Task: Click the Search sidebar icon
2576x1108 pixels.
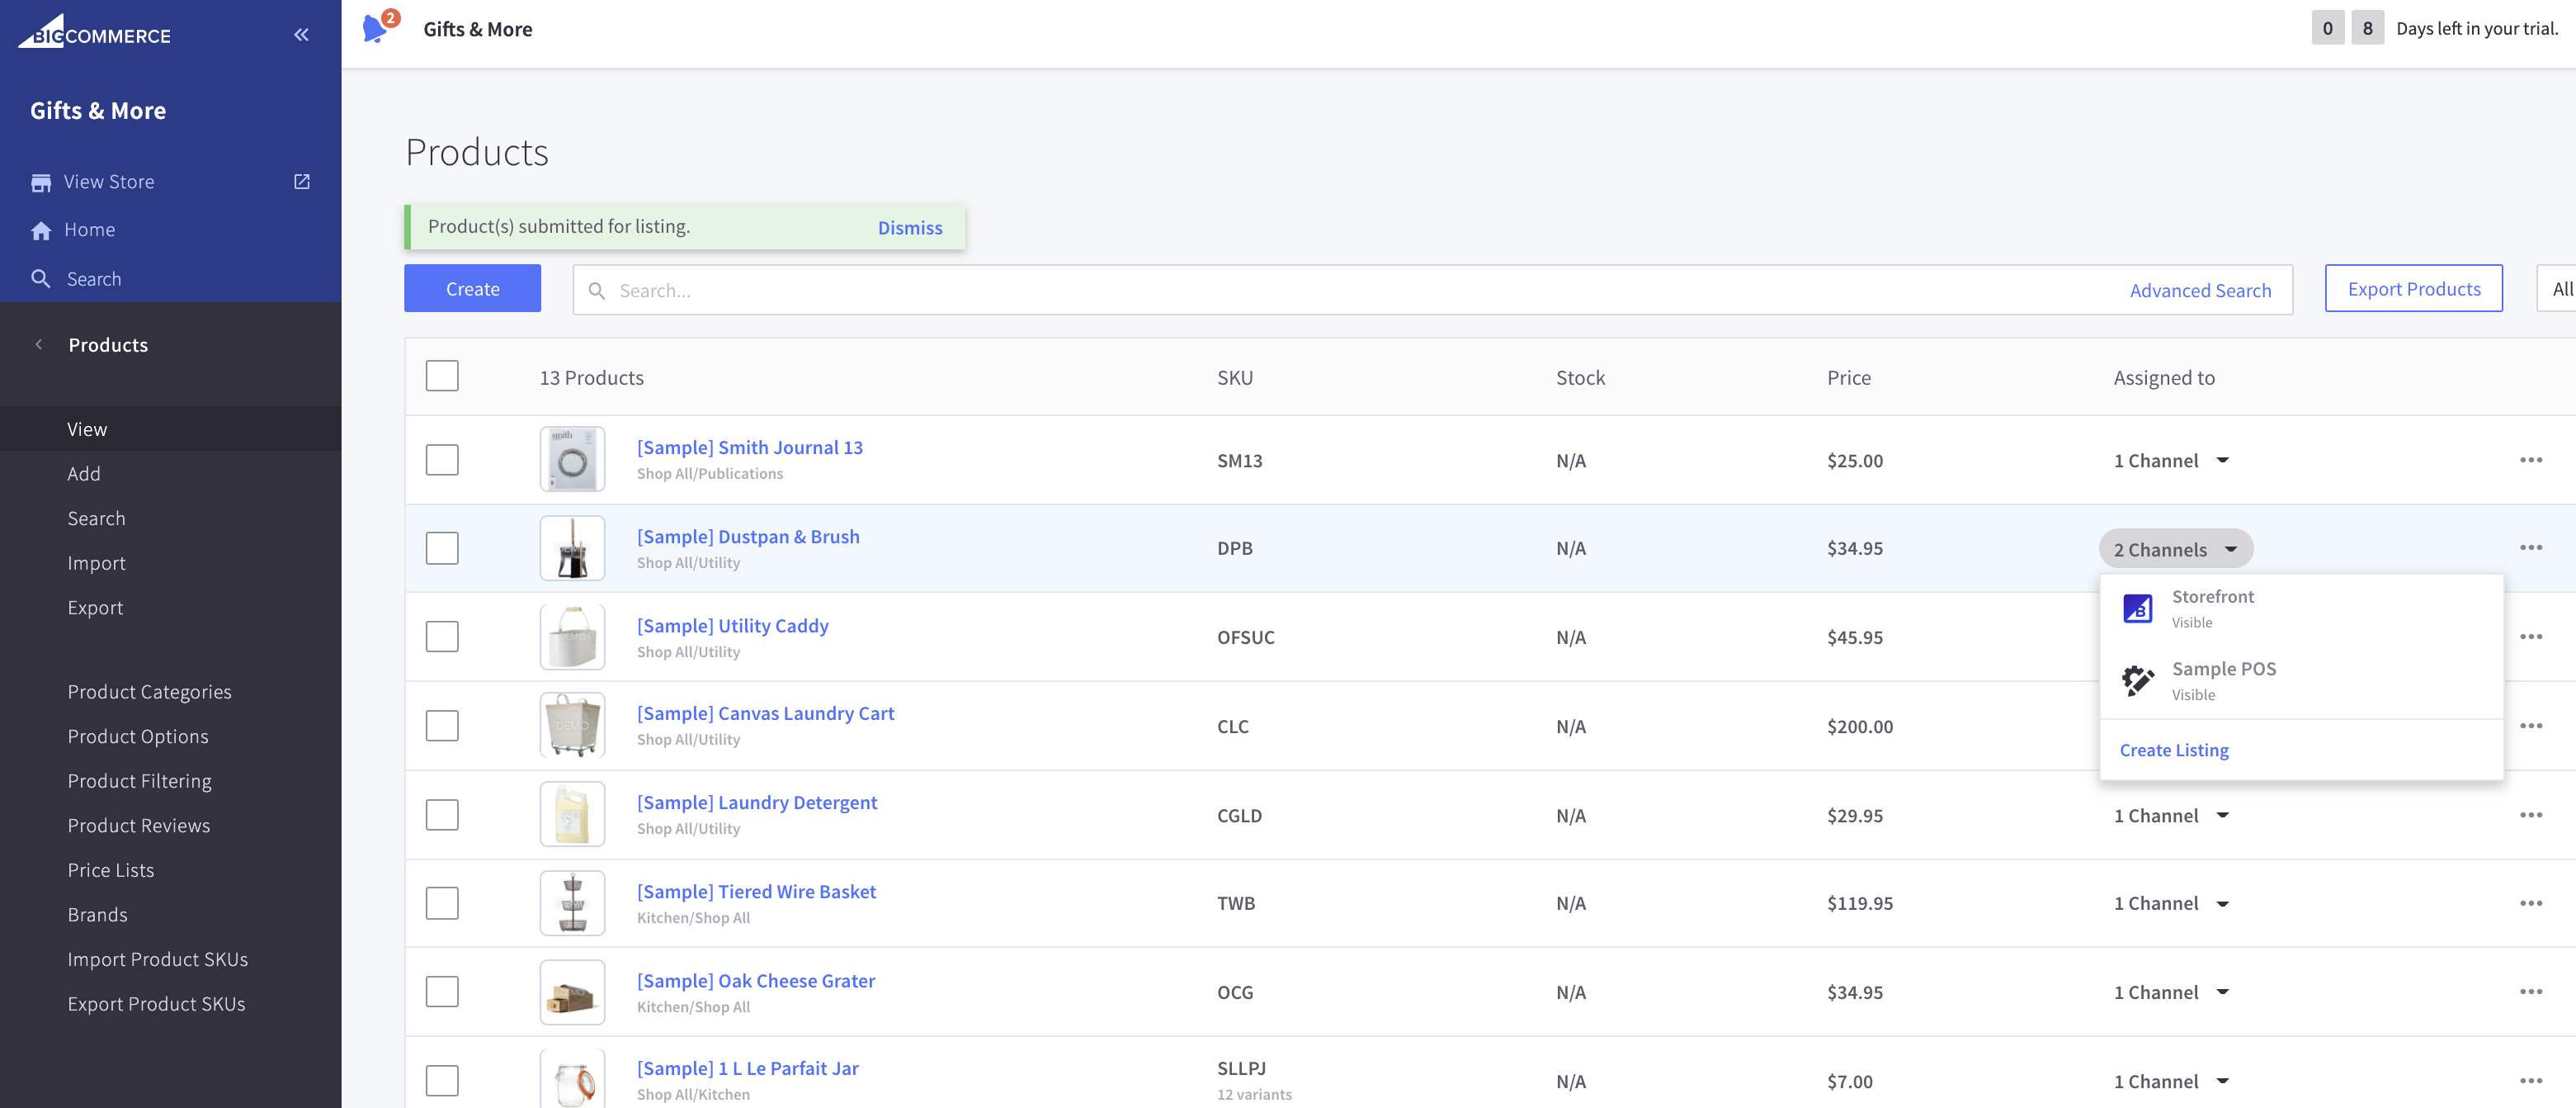Action: (40, 277)
